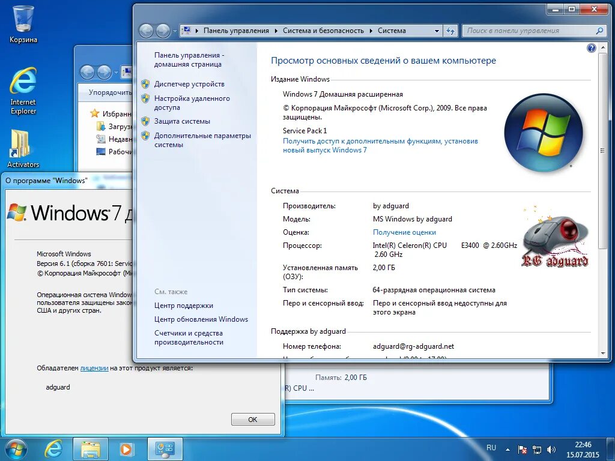The image size is (615, 461).
Task: Click the Back arrow in the background Explorer window
Action: (87, 72)
